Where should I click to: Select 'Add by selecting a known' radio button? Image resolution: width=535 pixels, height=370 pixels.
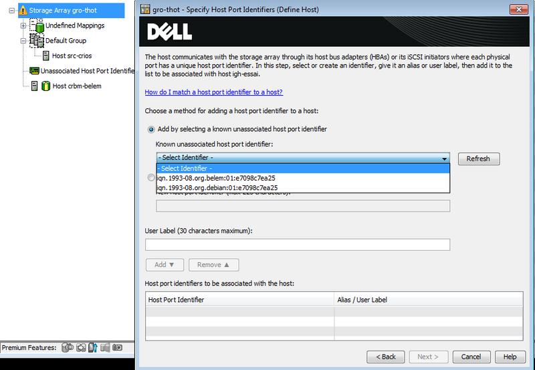[150, 129]
